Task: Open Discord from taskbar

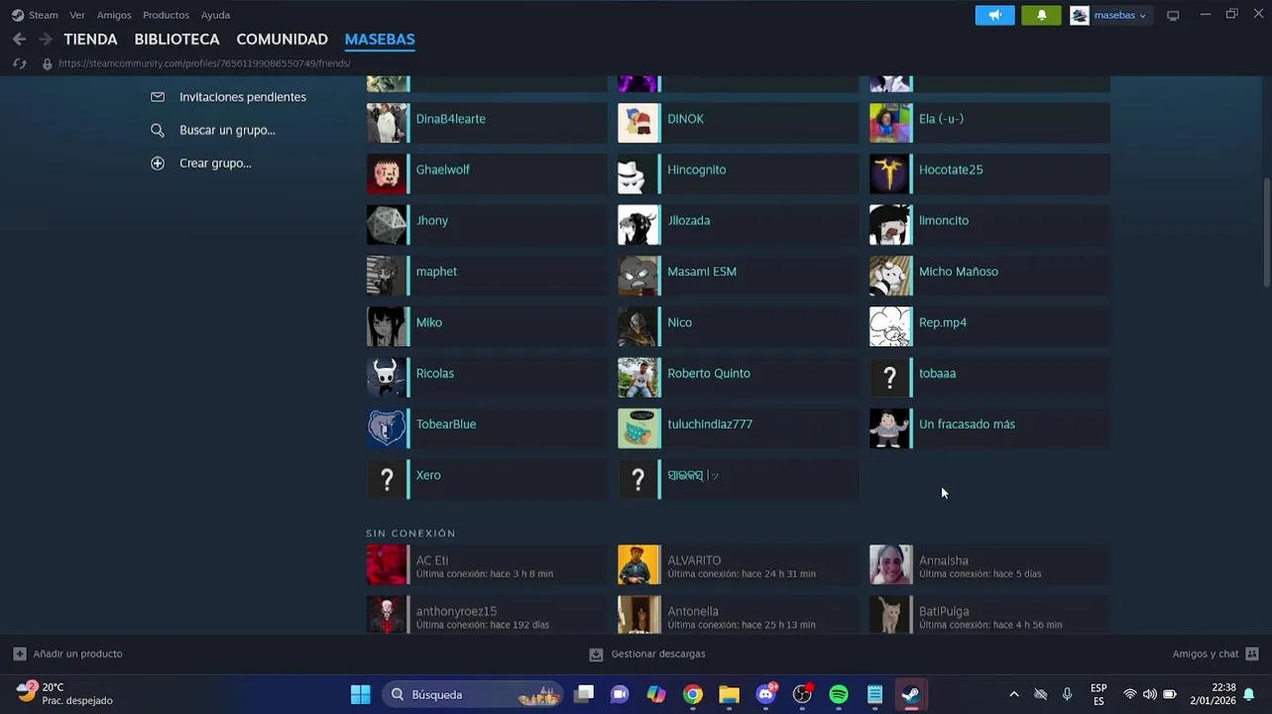Action: pyautogui.click(x=766, y=694)
